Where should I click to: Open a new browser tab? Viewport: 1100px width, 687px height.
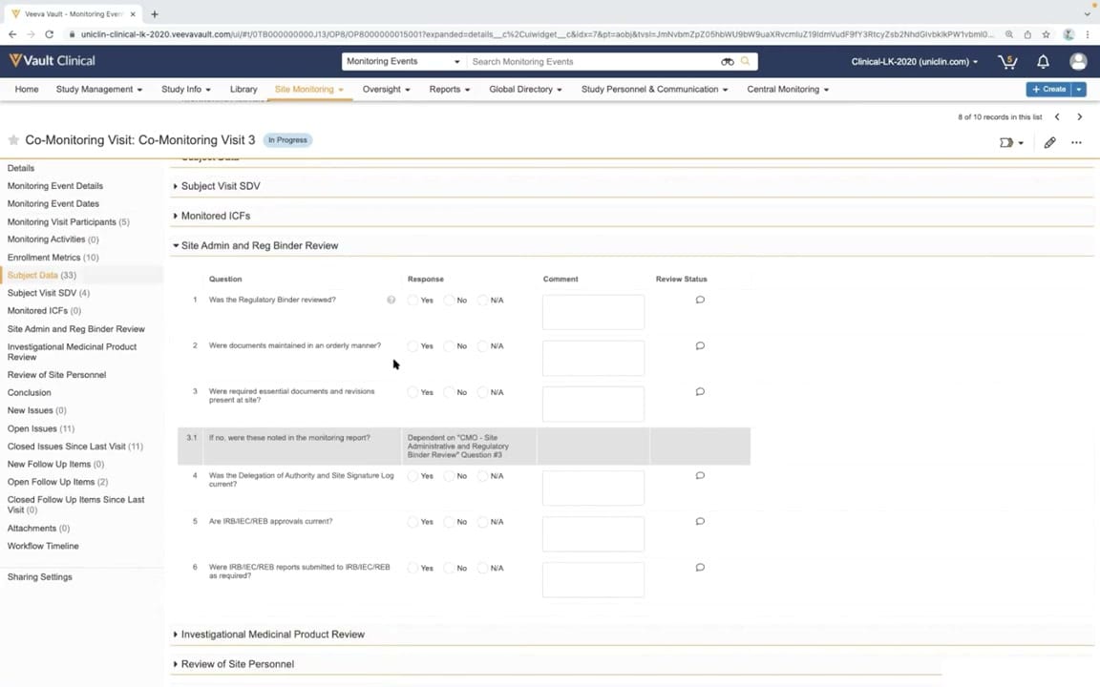(155, 13)
